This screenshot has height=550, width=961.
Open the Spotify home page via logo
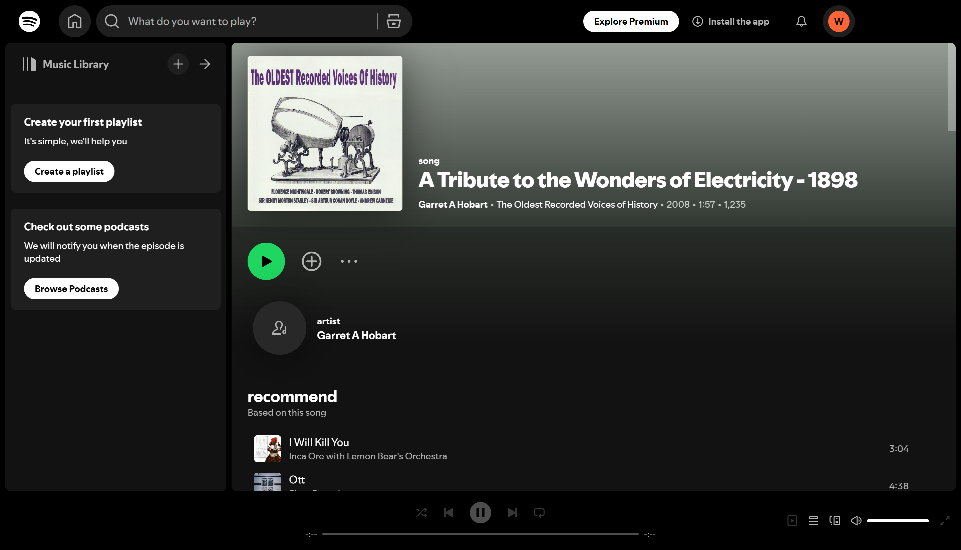pyautogui.click(x=29, y=21)
